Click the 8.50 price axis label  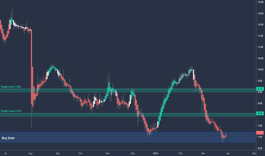pyautogui.click(x=260, y=103)
